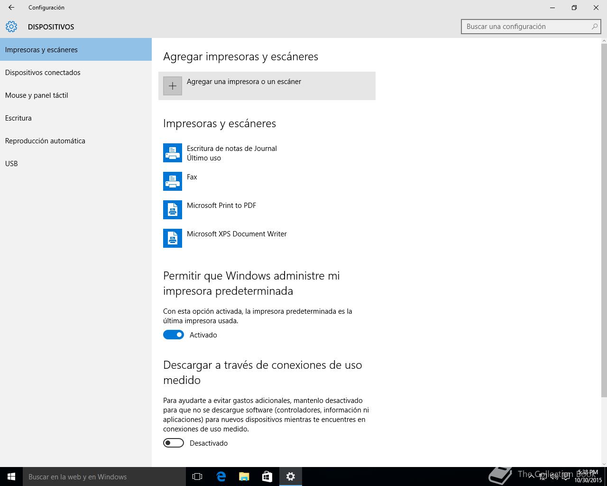
Task: Open USB settings section
Action: point(76,163)
